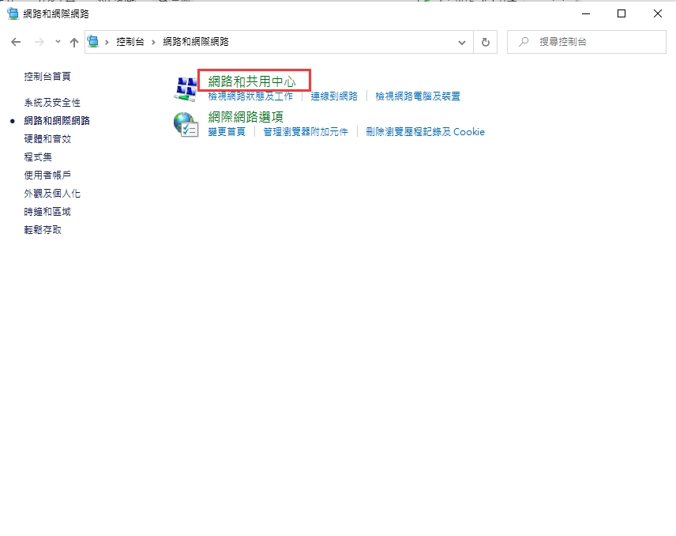Select 刪除瀏覽歷程記錄及 Cookie link
676x536 pixels.
click(425, 132)
